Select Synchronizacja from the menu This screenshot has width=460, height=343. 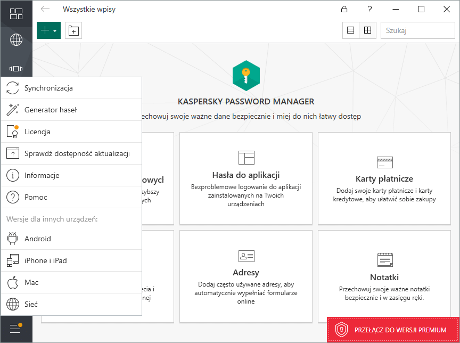click(71, 88)
